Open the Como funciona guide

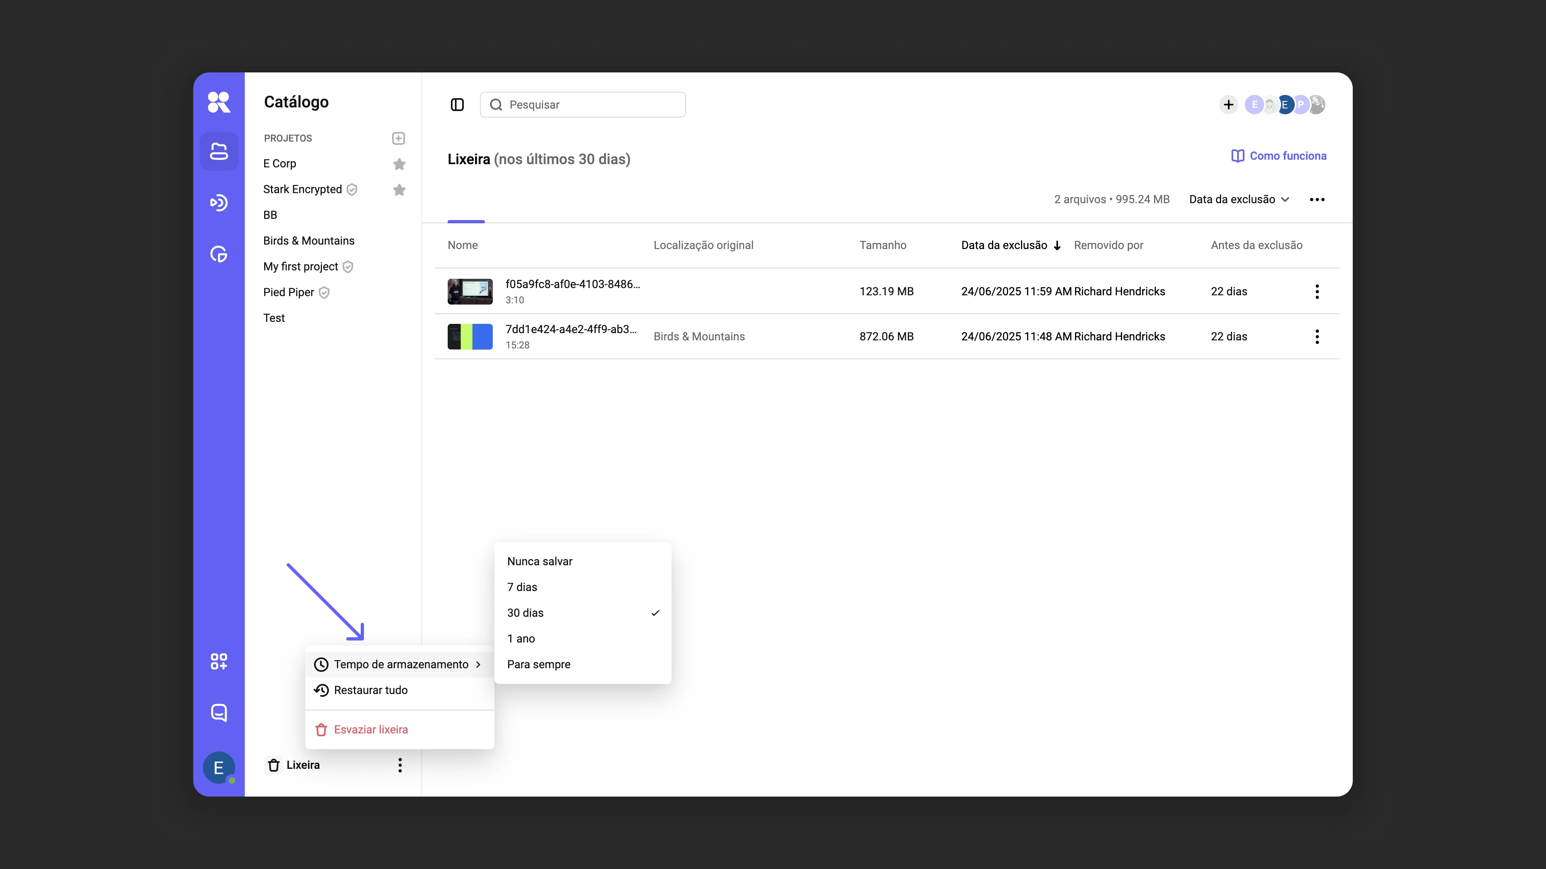click(x=1278, y=156)
